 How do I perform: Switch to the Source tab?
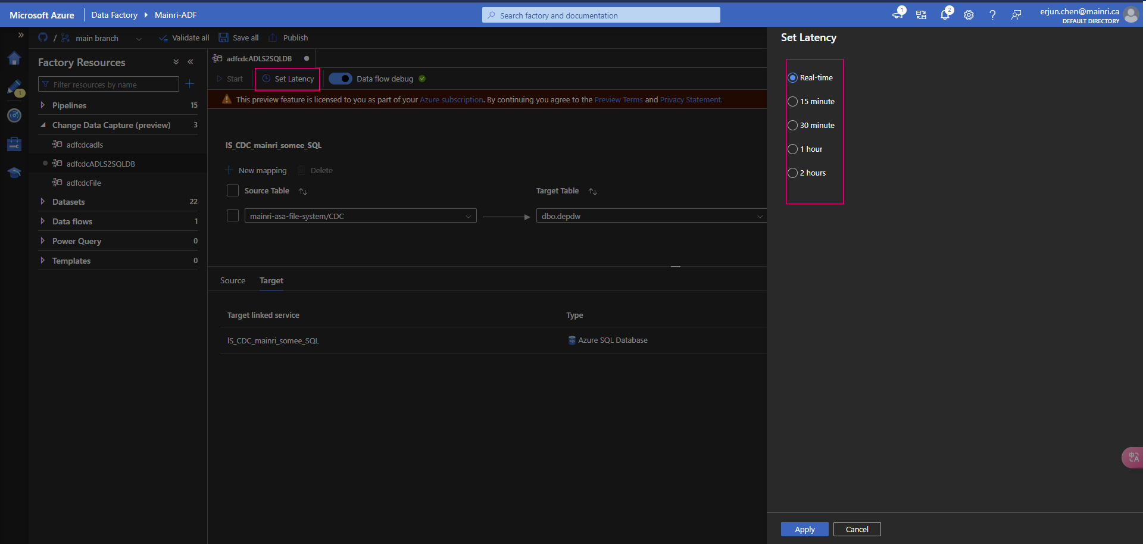(233, 280)
